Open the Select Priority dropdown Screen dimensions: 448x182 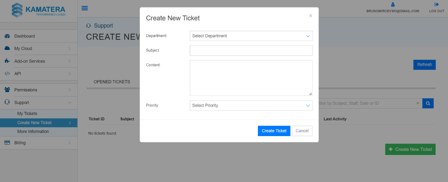pos(251,106)
